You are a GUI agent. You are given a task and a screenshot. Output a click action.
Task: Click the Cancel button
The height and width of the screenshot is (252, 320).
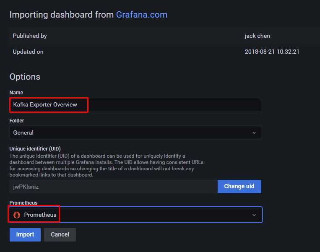point(60,235)
